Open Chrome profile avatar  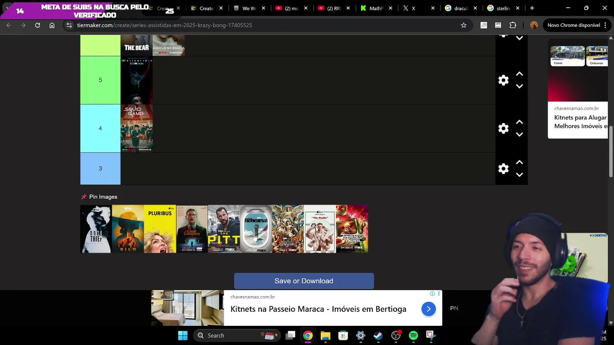pyautogui.click(x=534, y=25)
